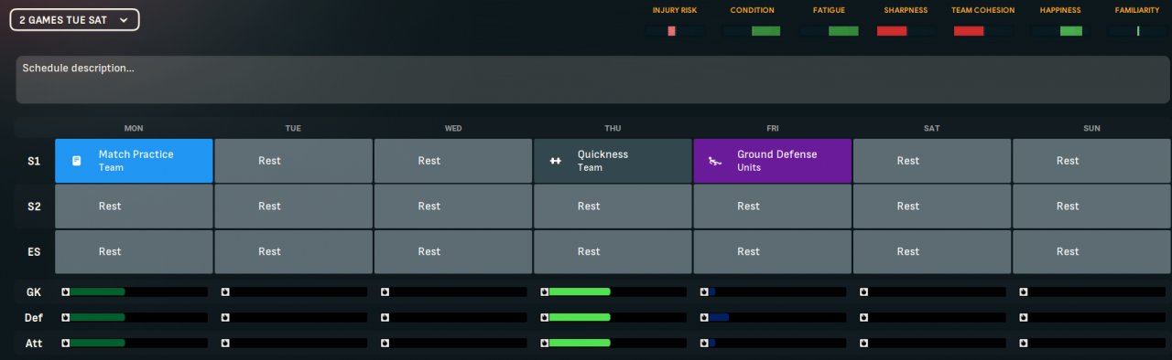Click the FRI column header
1172x360 pixels.
[x=773, y=129]
